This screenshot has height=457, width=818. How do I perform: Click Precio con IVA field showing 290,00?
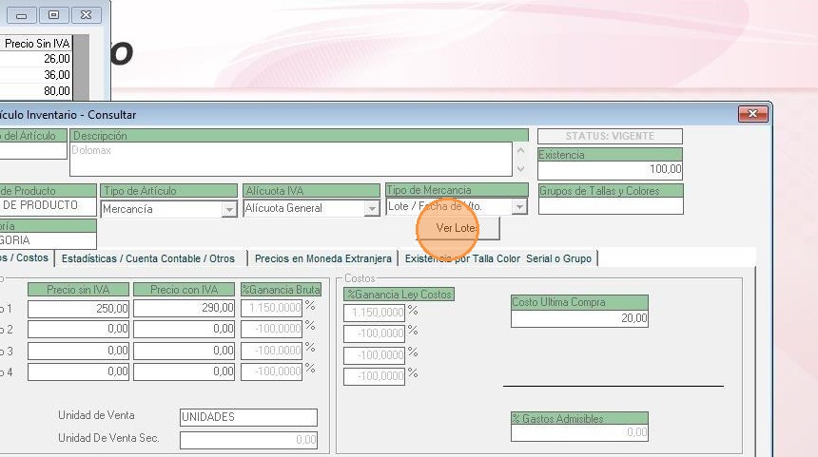click(185, 309)
